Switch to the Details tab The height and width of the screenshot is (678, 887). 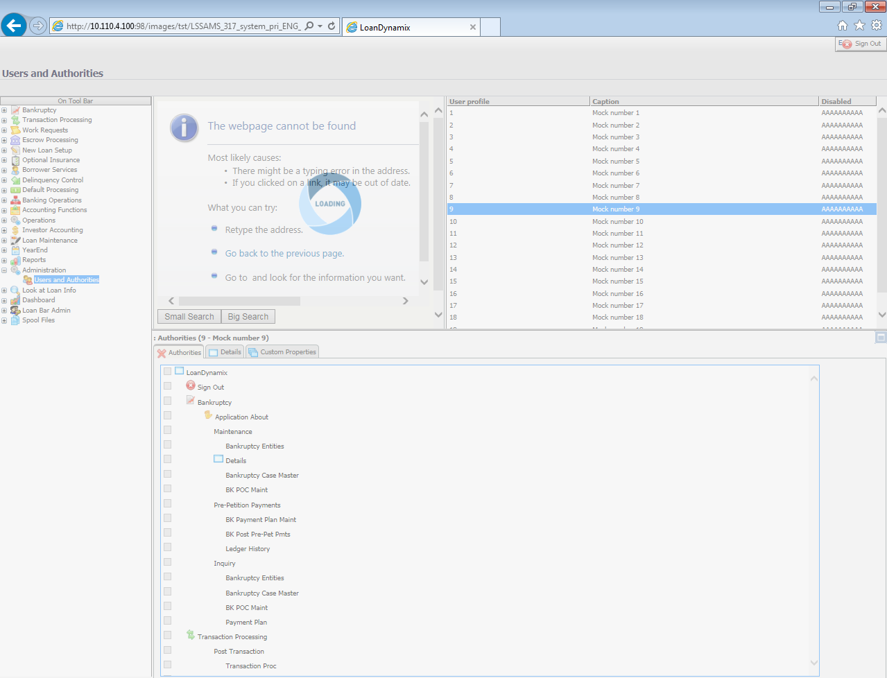pyautogui.click(x=225, y=352)
